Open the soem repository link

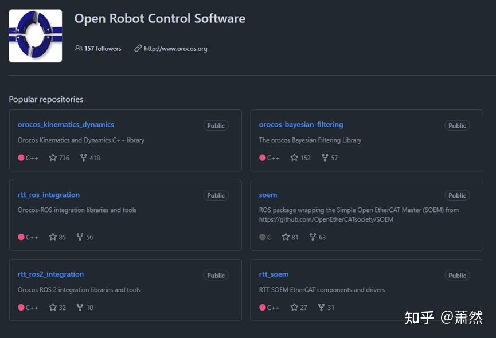click(268, 195)
